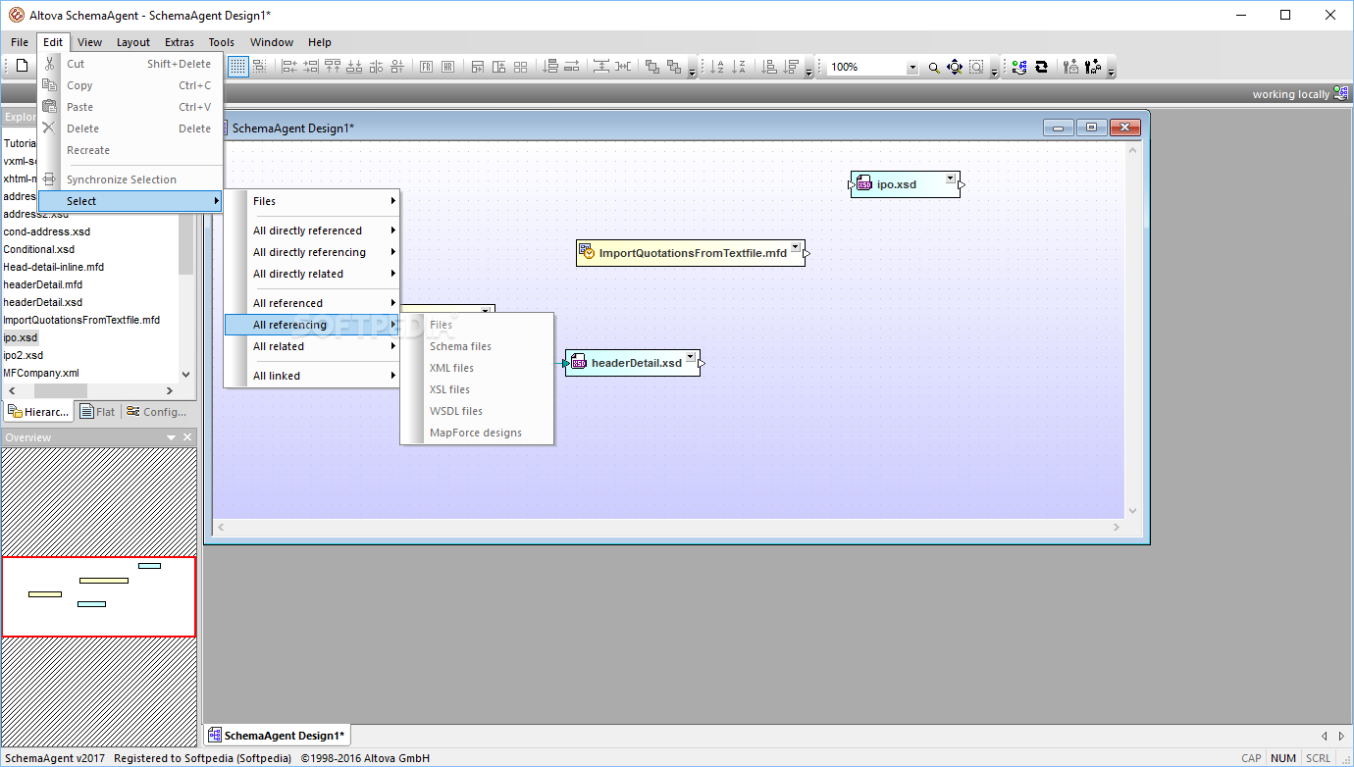Click the design canvas horizontal scrollbar
Image resolution: width=1354 pixels, height=767 pixels.
(x=668, y=527)
